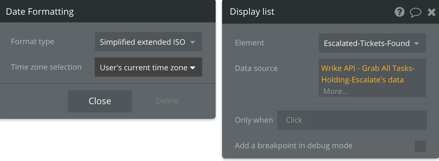Expand the Format type dropdown
This screenshot has height=161, width=439.
[148, 42]
